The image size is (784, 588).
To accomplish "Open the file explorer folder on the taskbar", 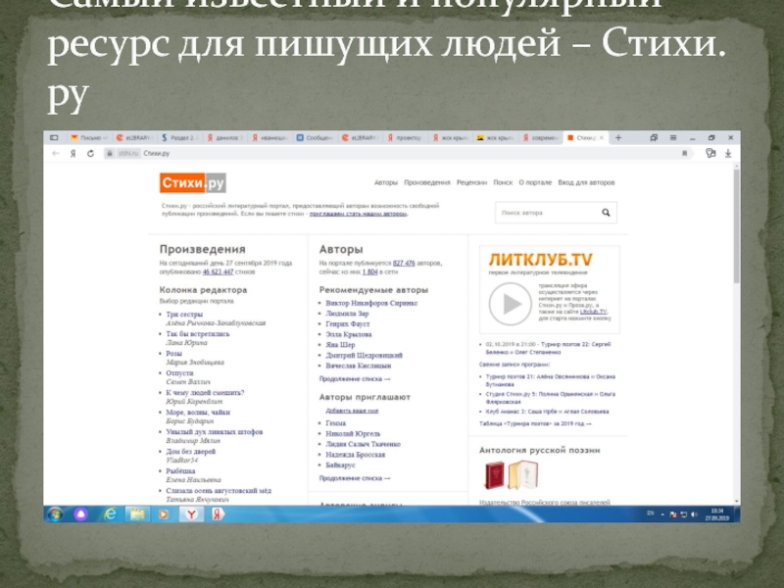I will [136, 514].
